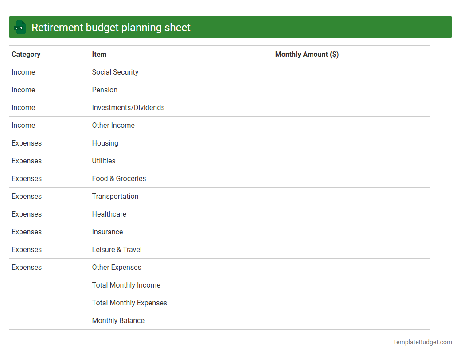Select the Insurance expense row
Image resolution: width=461 pixels, height=355 pixels.
point(108,232)
